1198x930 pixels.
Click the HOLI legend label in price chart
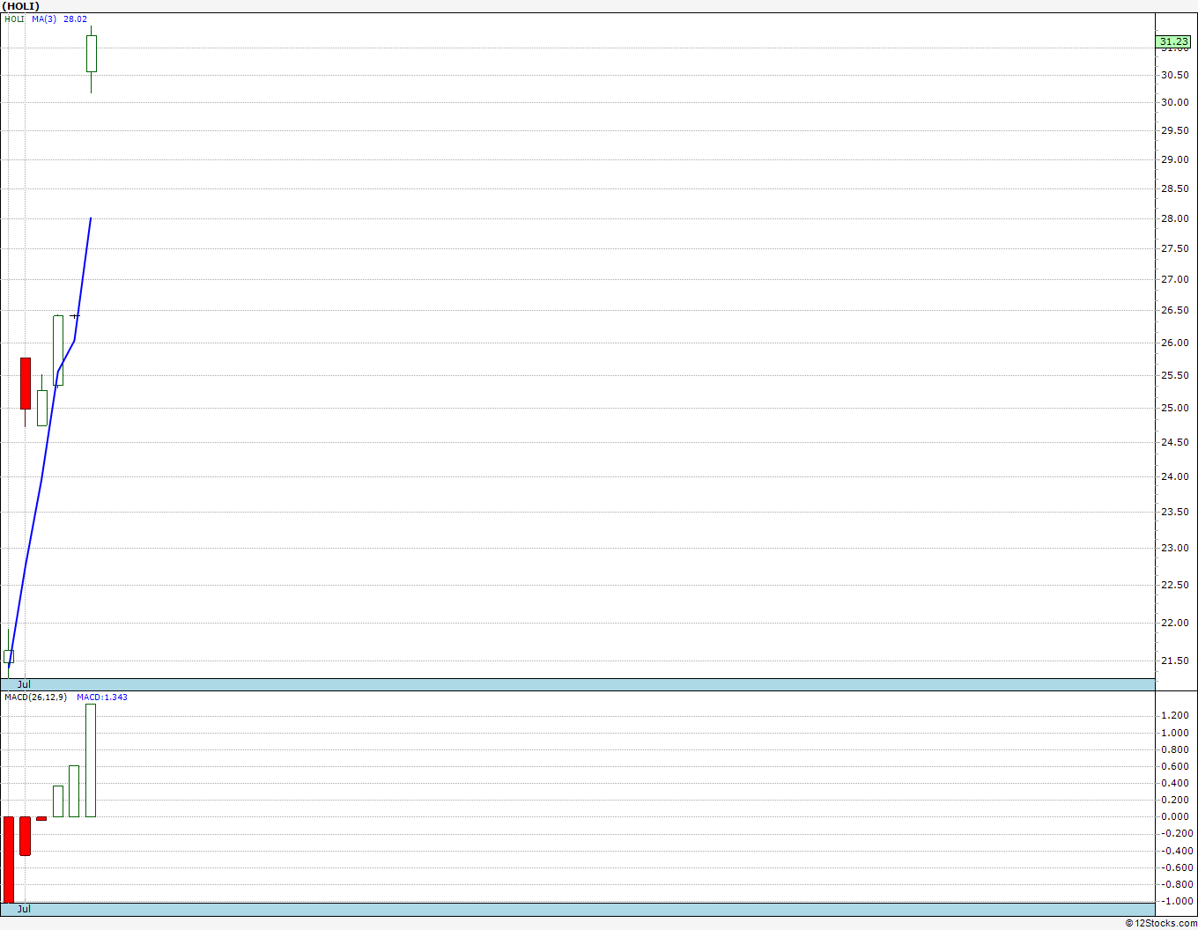pos(14,18)
